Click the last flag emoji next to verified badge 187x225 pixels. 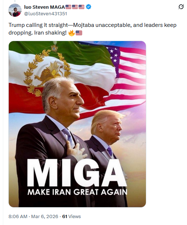click(x=81, y=7)
